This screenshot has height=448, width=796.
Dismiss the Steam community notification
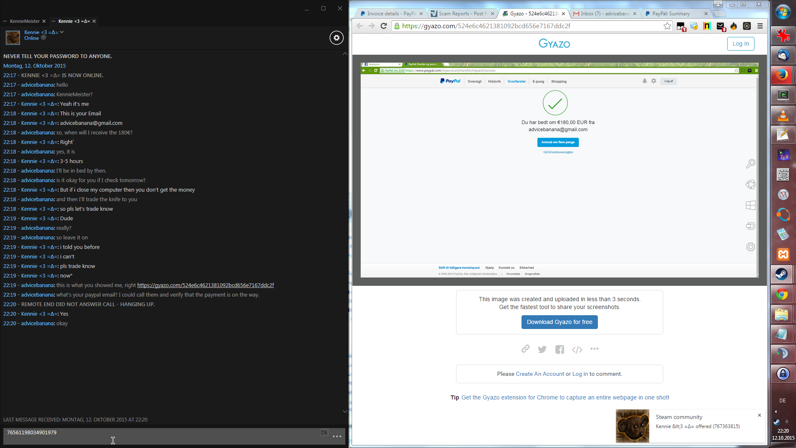(x=759, y=415)
